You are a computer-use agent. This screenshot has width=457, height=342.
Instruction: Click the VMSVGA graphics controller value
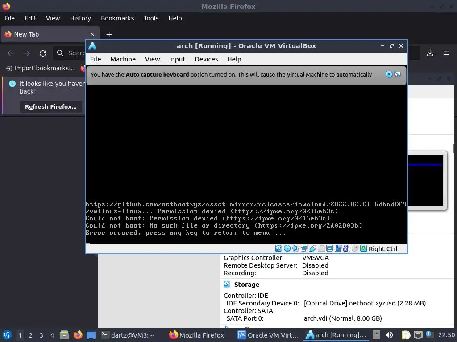pos(316,258)
